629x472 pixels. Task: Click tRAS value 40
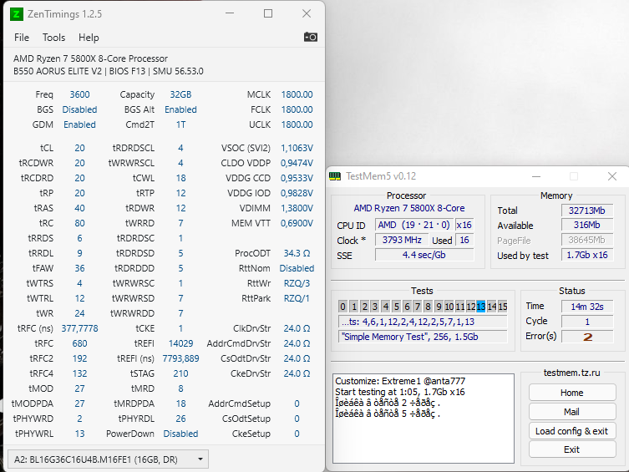click(80, 208)
